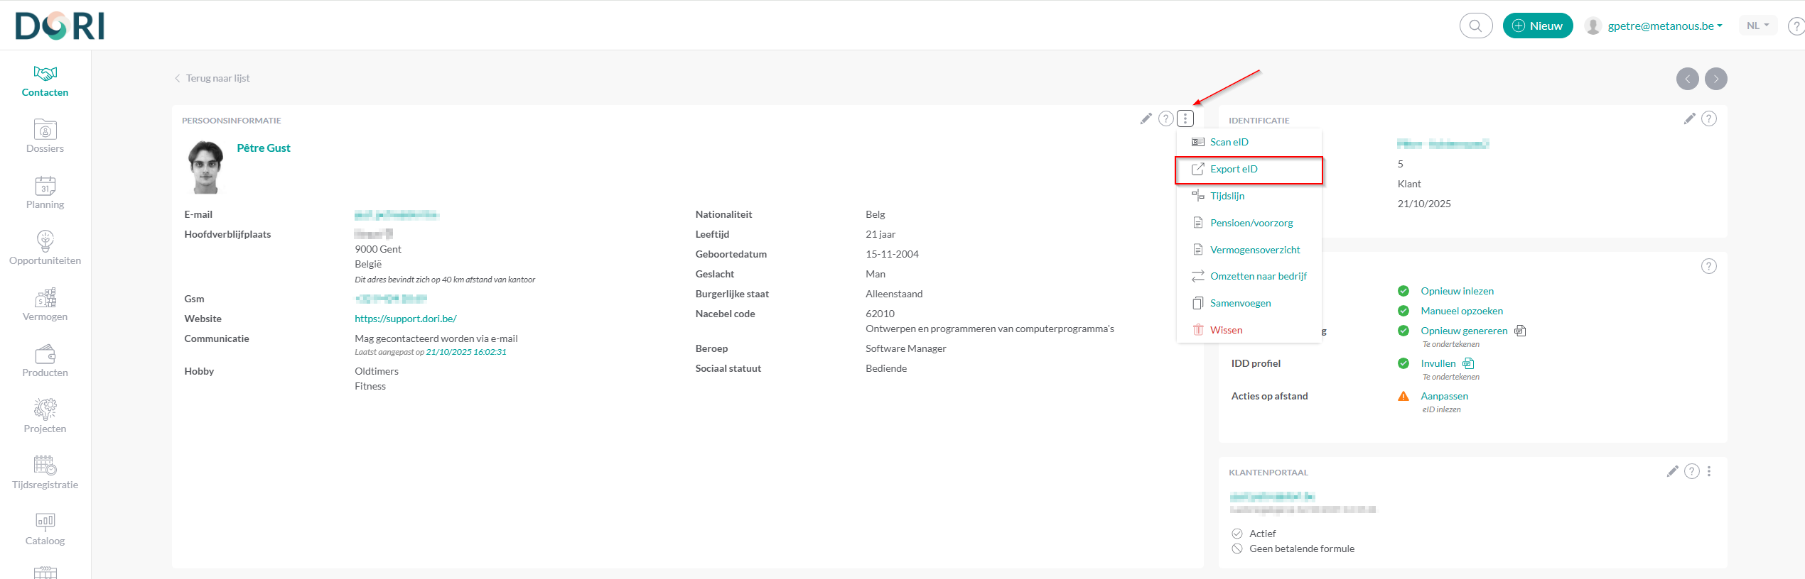Screen dimensions: 1805x579
Task: Go to next contact arrow
Action: 1716,79
